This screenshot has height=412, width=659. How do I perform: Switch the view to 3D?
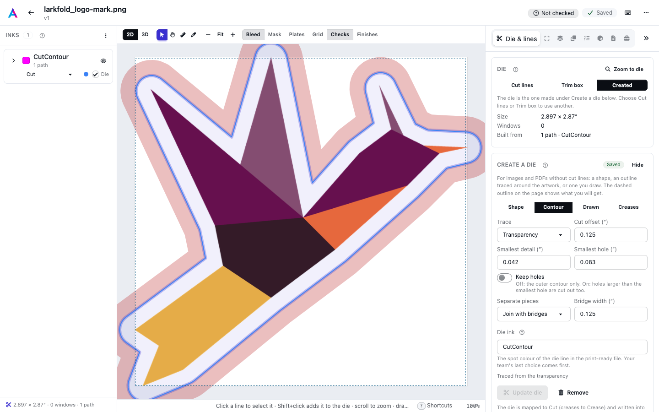point(145,35)
